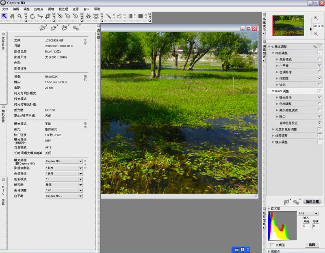This screenshot has width=325, height=253.
Task: Click the rotate image tool
Action: 32,16
